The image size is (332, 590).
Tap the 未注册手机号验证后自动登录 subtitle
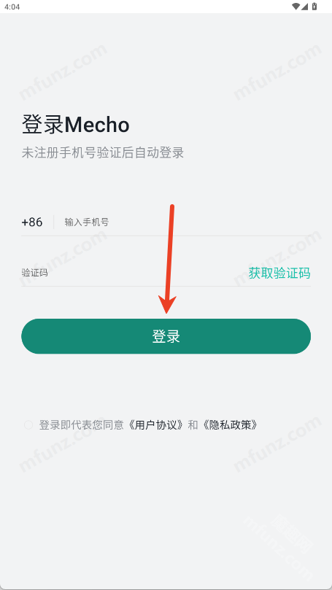(x=103, y=152)
